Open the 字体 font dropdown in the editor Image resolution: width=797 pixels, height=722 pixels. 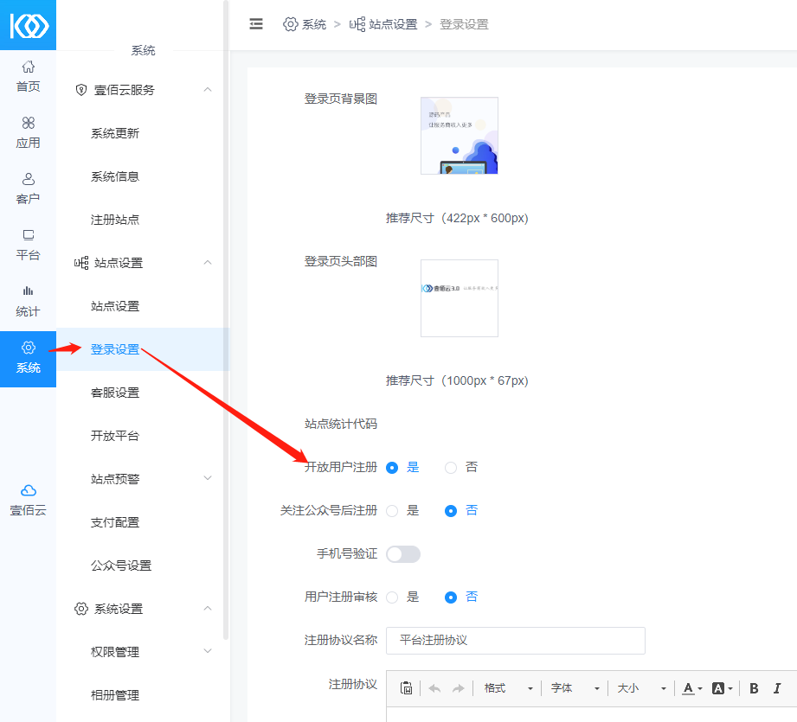click(x=575, y=688)
